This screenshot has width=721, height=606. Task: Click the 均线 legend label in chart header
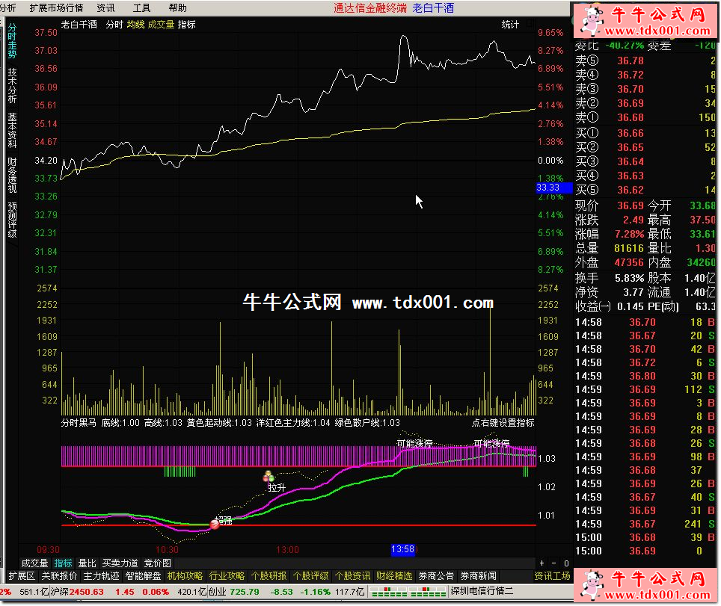[x=135, y=25]
